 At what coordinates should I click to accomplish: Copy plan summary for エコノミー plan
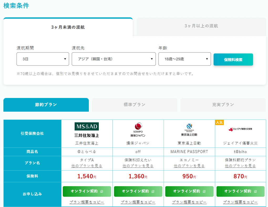pos(189,202)
